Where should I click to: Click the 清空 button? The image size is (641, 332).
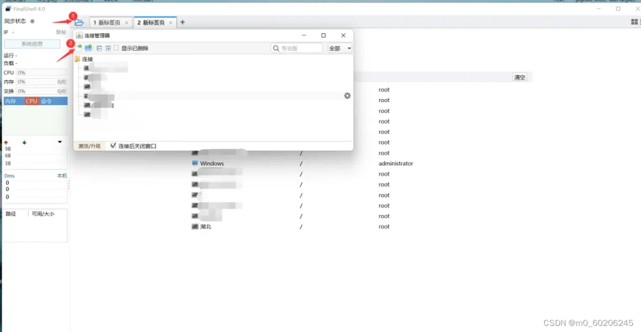point(520,77)
